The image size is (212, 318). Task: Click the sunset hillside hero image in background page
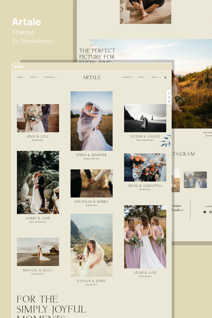coord(192,83)
